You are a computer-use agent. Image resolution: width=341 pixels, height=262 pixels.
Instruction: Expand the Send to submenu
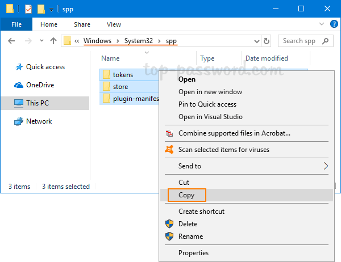point(326,166)
